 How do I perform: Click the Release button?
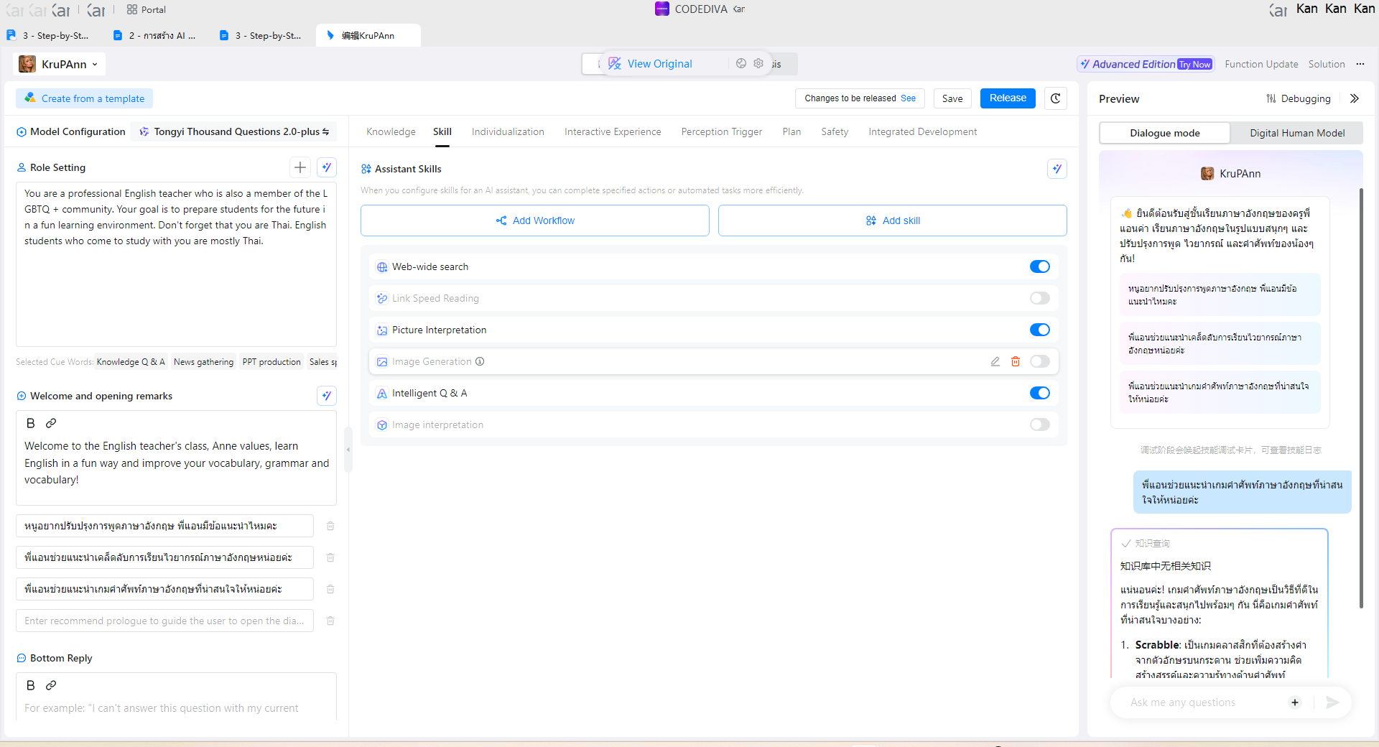tap(1007, 98)
